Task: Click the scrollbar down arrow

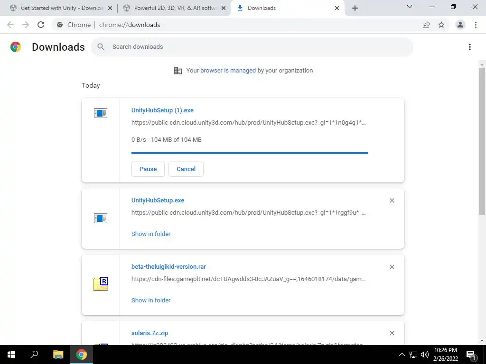Action: coord(482,341)
